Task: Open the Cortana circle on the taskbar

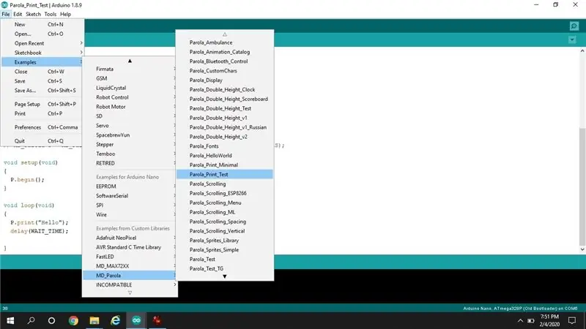Action: click(x=51, y=320)
